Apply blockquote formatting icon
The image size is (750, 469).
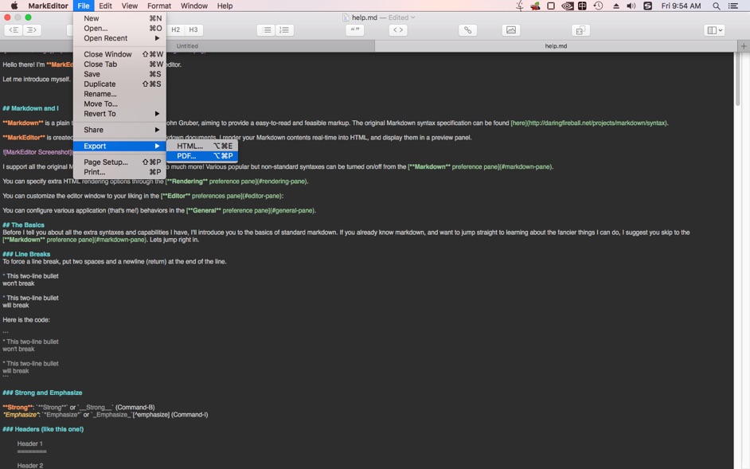pos(354,30)
